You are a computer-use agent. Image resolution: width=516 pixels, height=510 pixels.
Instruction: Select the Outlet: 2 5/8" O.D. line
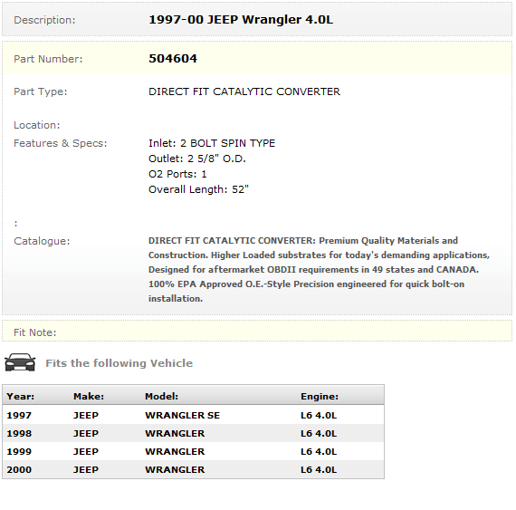point(197,159)
